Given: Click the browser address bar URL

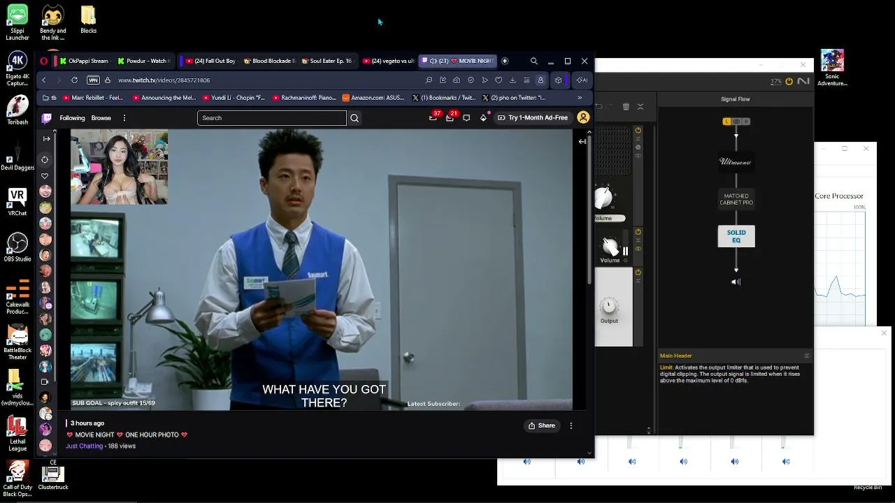Looking at the screenshot, I should (x=164, y=80).
